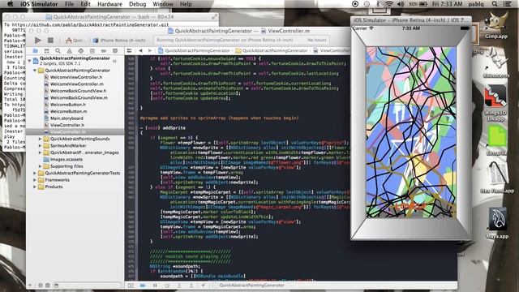Click the Add button at navigator bottom

[x=30, y=285]
